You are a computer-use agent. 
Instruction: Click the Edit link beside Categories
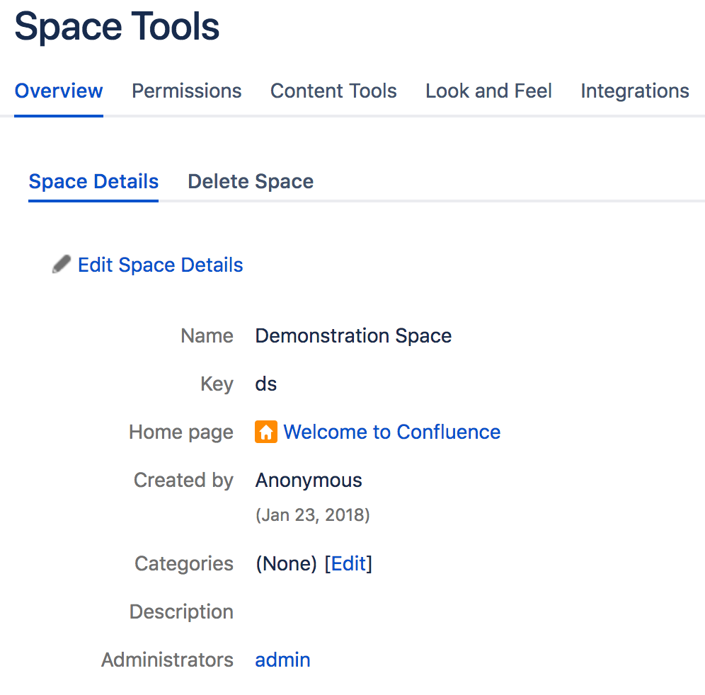(348, 563)
